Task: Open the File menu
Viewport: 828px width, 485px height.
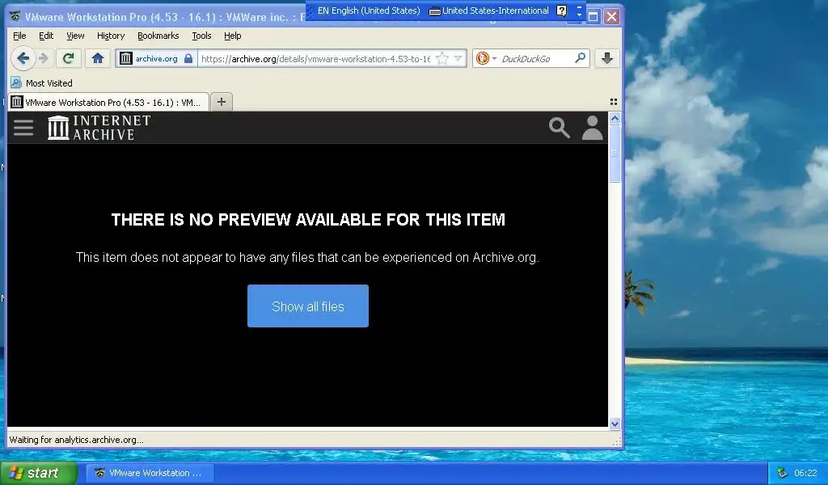Action: [19, 36]
